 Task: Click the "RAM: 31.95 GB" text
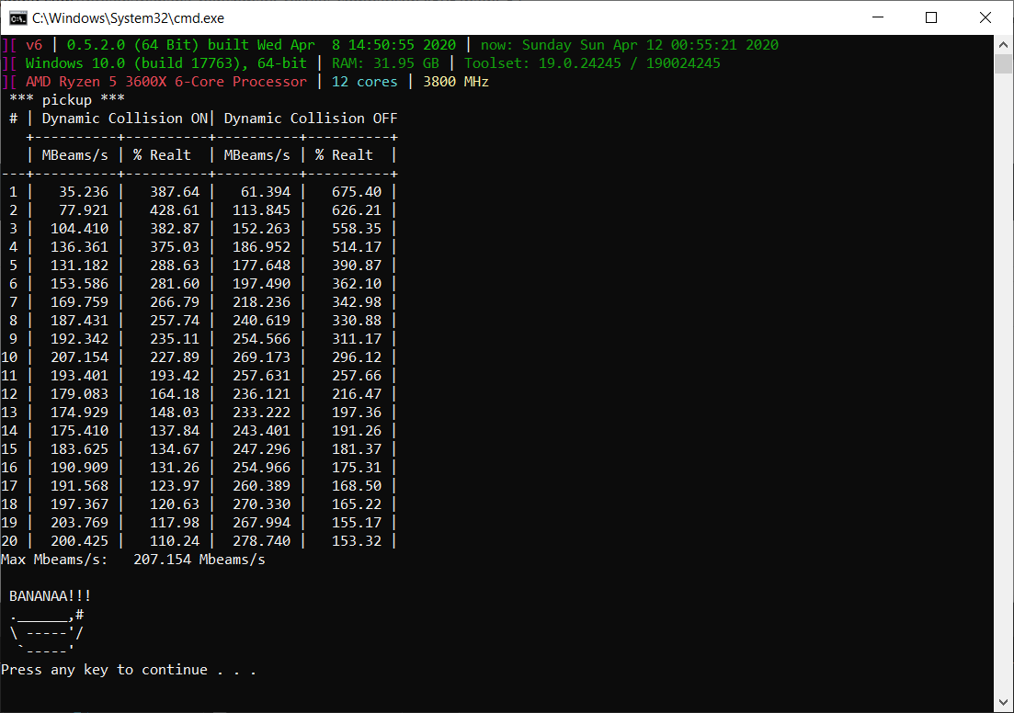point(385,63)
